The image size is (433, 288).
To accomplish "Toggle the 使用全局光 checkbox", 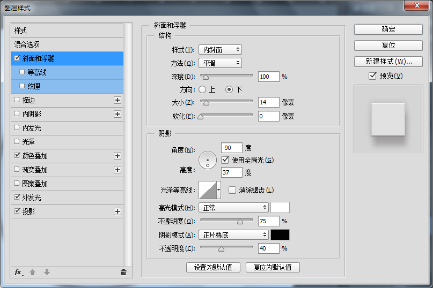I will tap(225, 160).
